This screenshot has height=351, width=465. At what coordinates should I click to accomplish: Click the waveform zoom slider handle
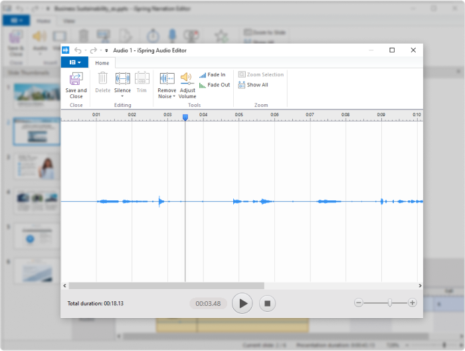[390, 303]
